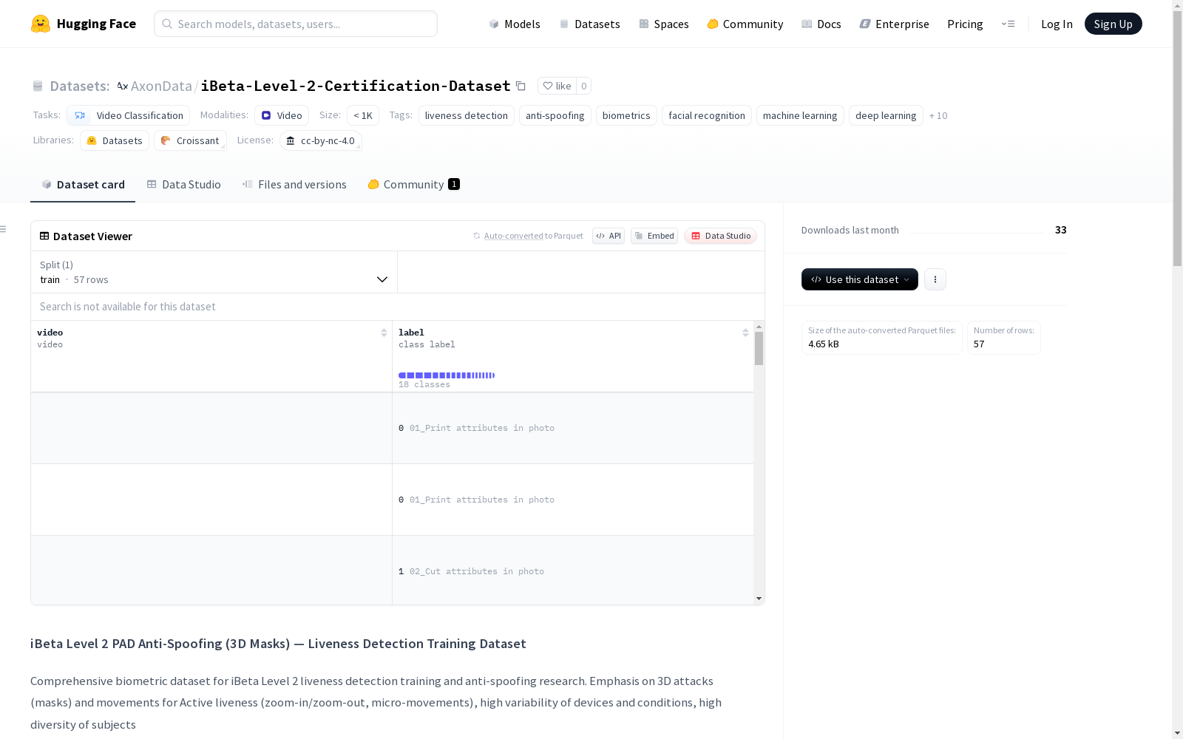The height and width of the screenshot is (739, 1183).
Task: Click the sidebar table-of-contents icon
Action: (x=4, y=229)
